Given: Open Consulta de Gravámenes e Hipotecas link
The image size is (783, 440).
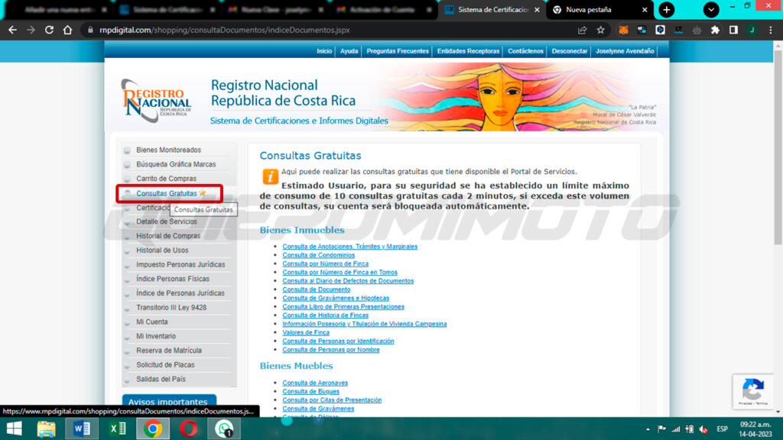Looking at the screenshot, I should coord(336,298).
